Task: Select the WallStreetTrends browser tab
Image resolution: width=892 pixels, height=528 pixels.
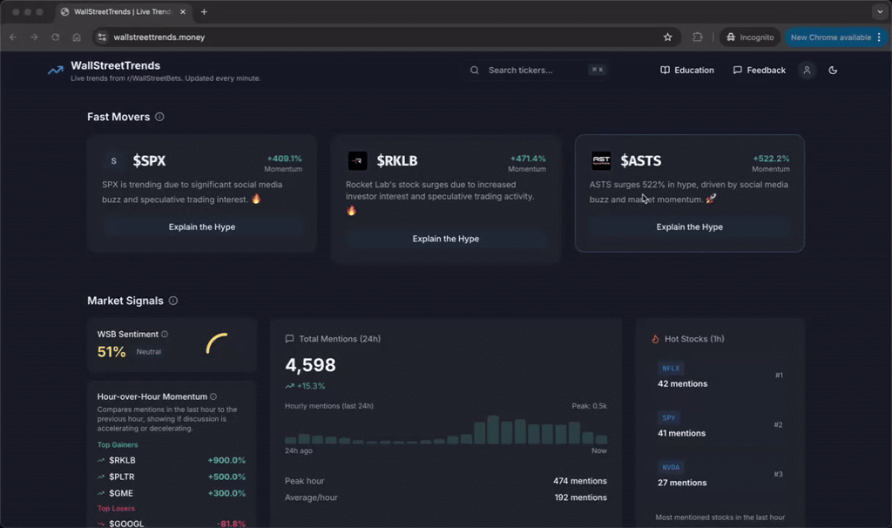Action: click(123, 12)
